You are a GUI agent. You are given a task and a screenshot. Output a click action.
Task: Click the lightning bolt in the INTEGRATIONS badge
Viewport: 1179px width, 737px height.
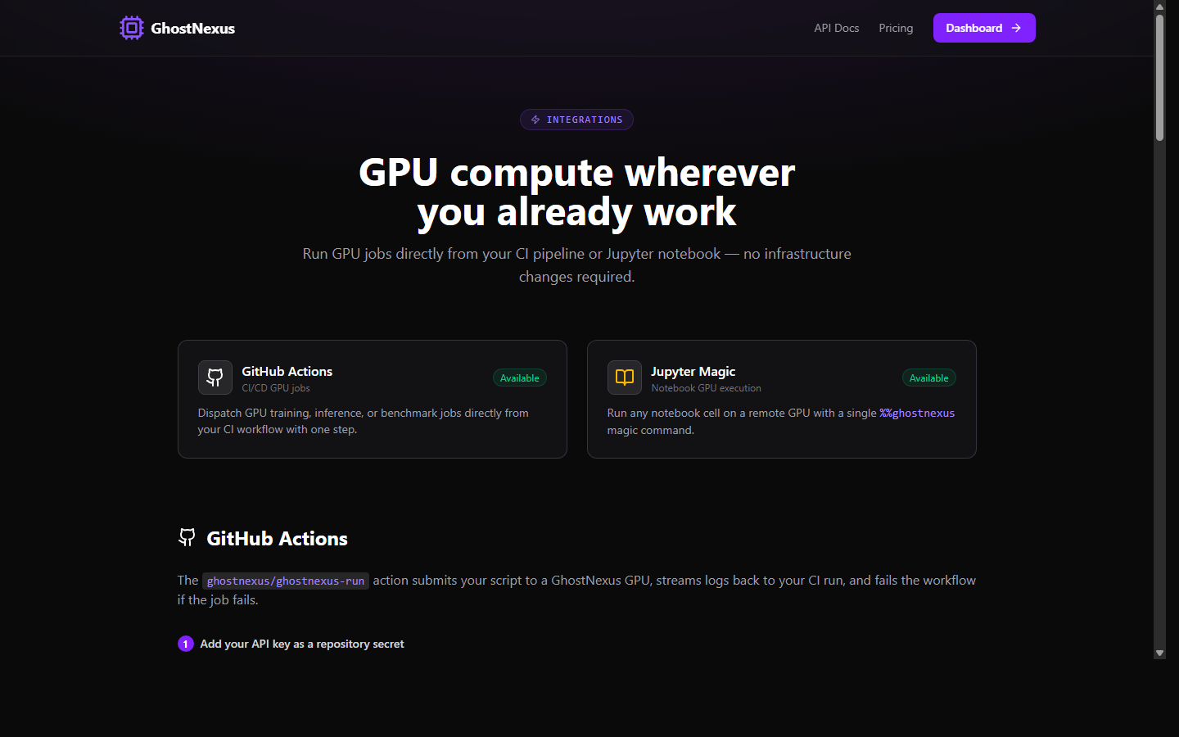point(535,120)
